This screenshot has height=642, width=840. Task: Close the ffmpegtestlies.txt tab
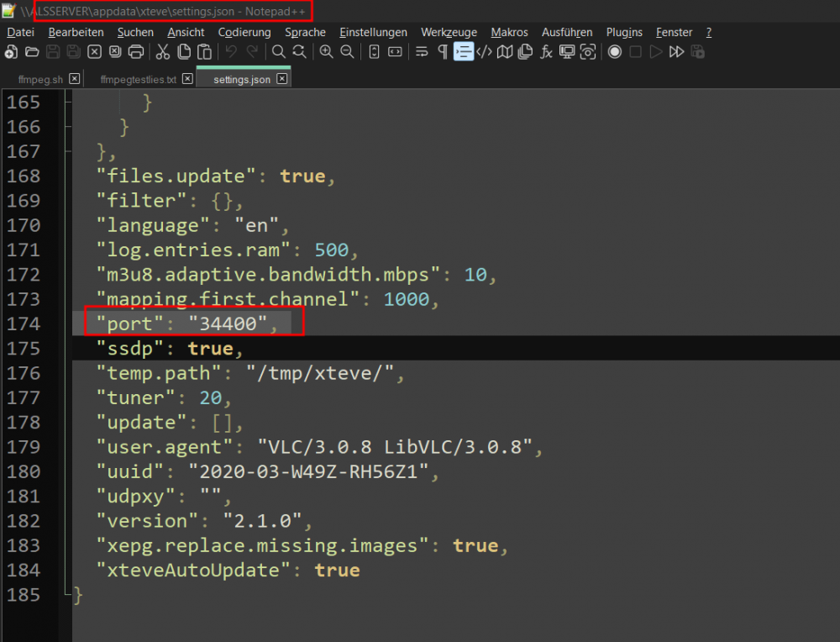(187, 79)
